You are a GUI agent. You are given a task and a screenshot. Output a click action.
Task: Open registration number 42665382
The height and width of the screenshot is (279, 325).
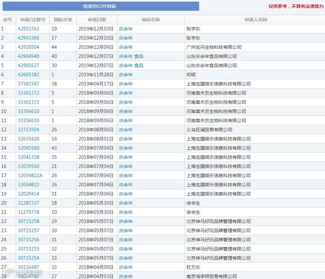pyautogui.click(x=29, y=75)
